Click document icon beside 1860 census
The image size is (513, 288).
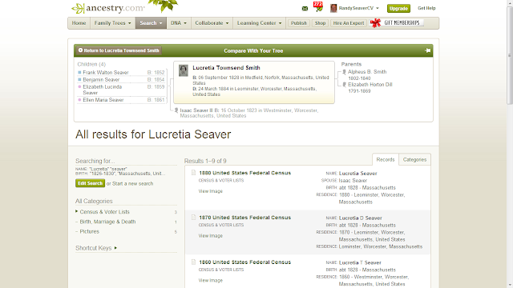click(193, 262)
